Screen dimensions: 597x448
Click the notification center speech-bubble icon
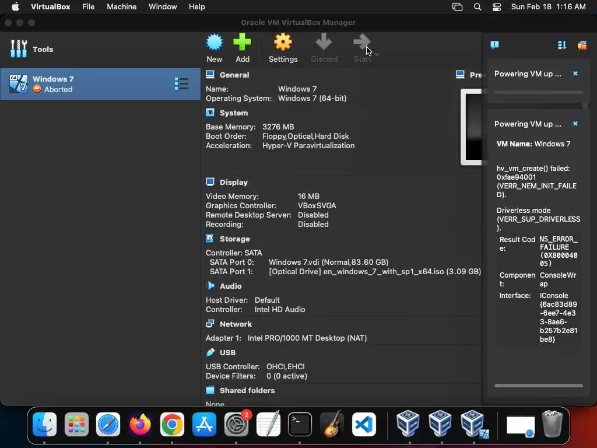[x=494, y=45]
